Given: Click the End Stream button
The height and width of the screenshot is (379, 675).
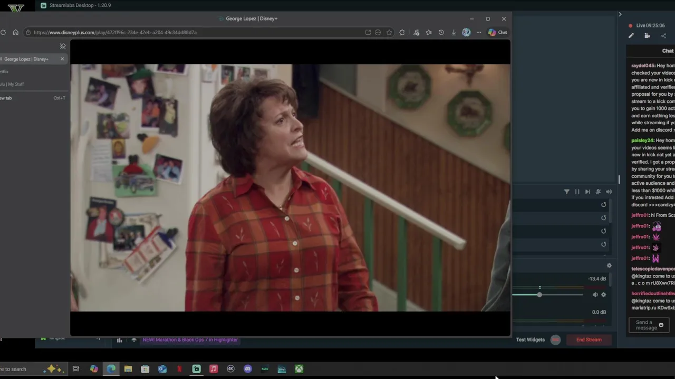Looking at the screenshot, I should (589, 340).
